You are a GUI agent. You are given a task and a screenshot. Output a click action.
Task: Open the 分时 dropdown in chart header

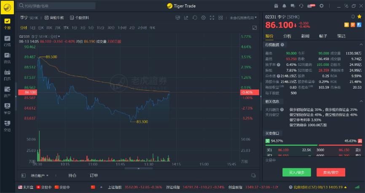tap(55, 37)
